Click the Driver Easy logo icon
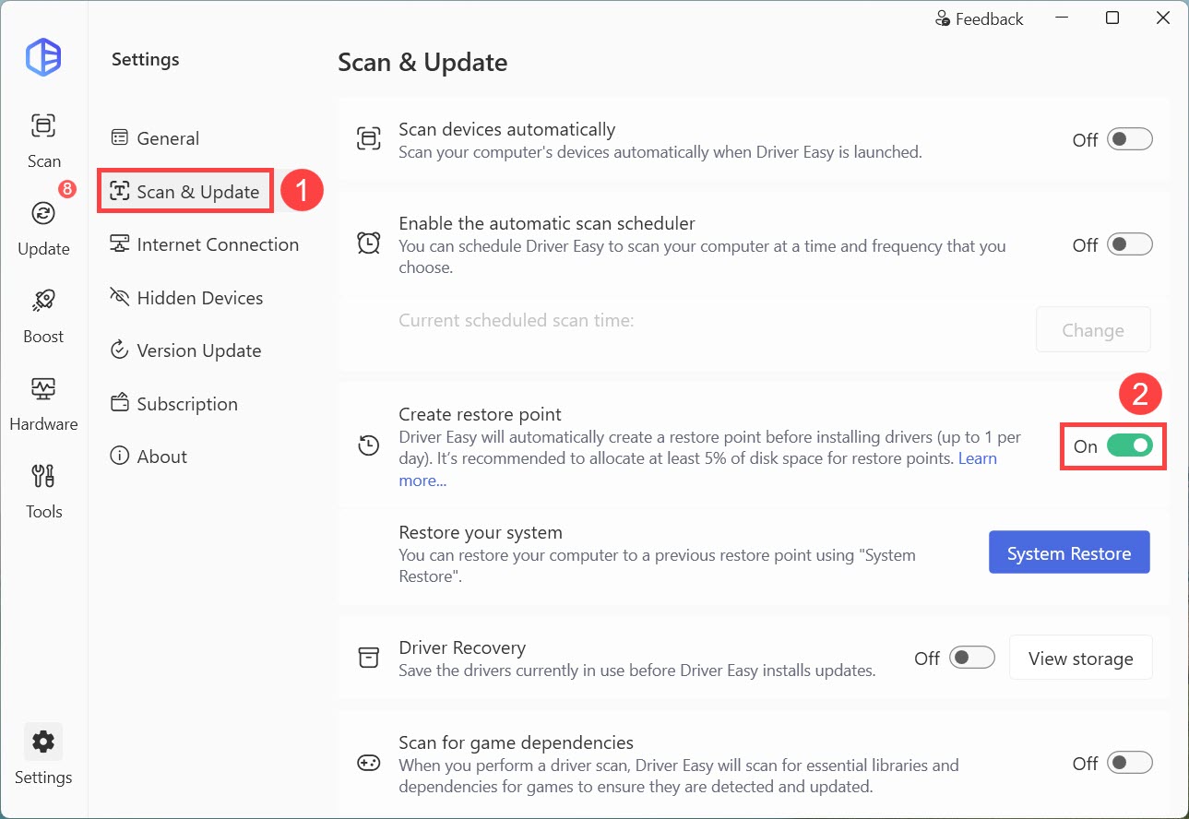The width and height of the screenshot is (1189, 819). 43,58
